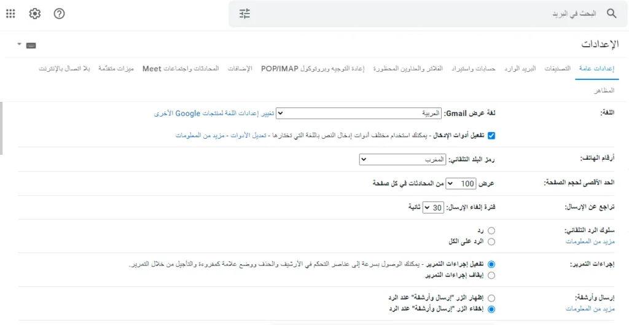Click the magnifying glass search icon
This screenshot has width=629, height=325.
[x=612, y=14]
